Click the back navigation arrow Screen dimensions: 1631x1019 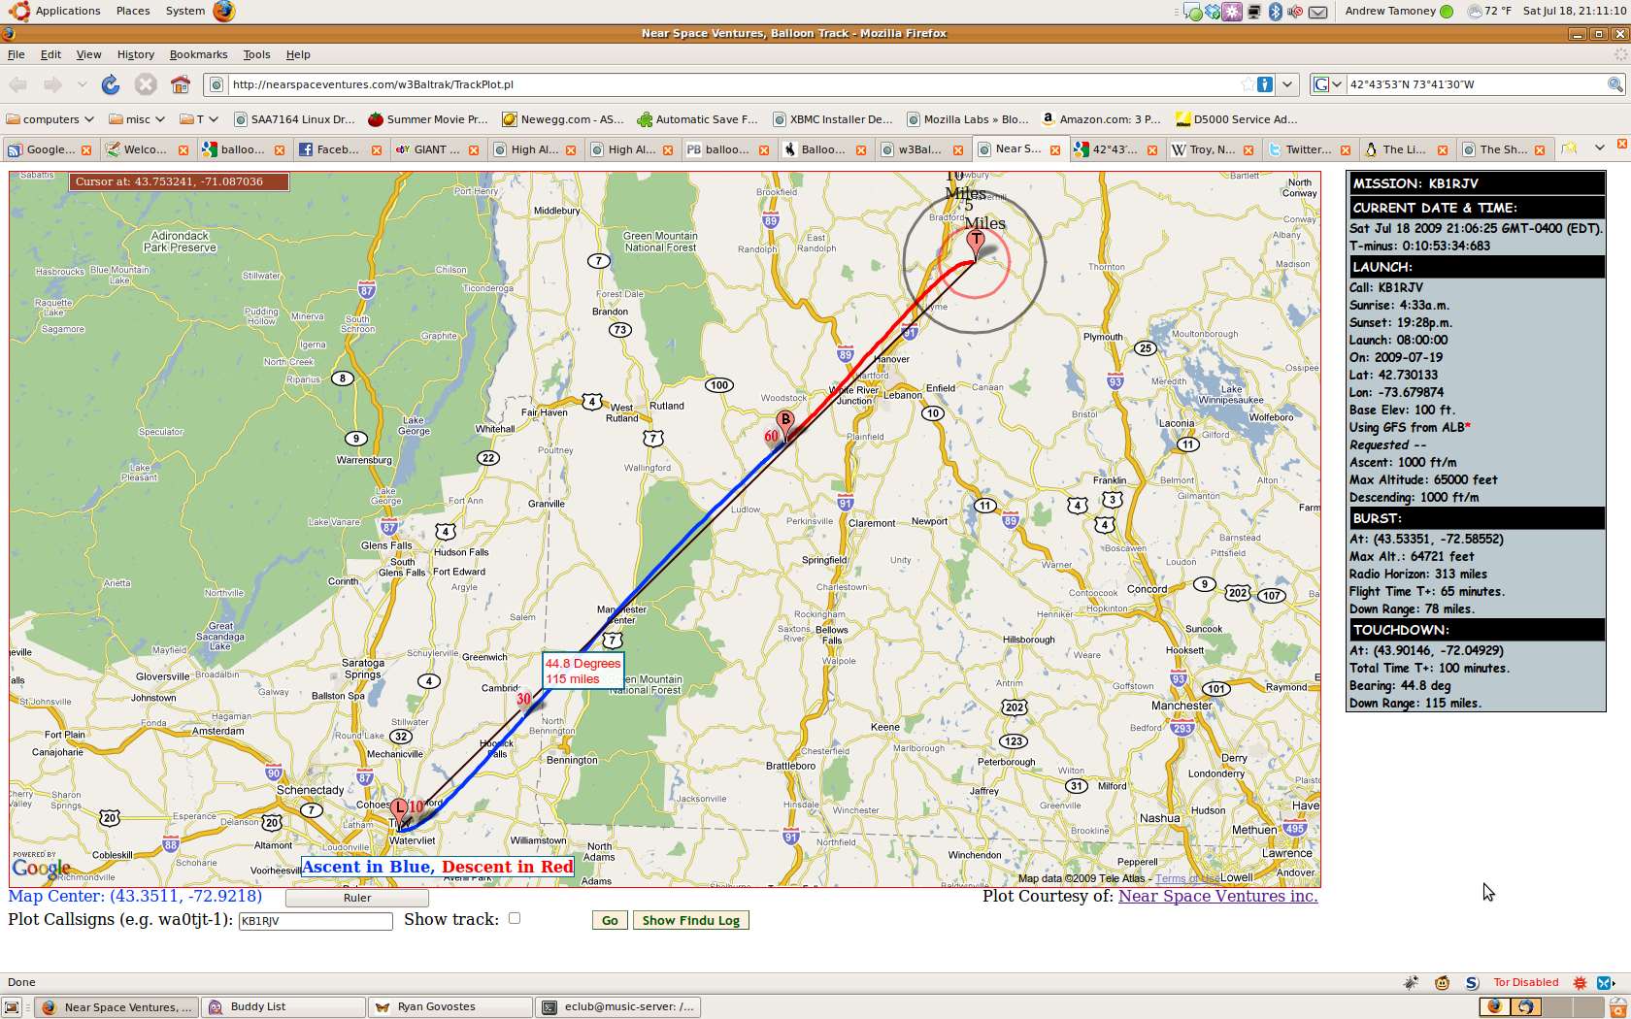coord(18,84)
